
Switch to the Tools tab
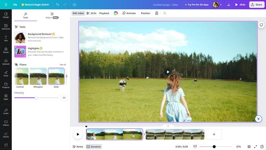[26, 15]
